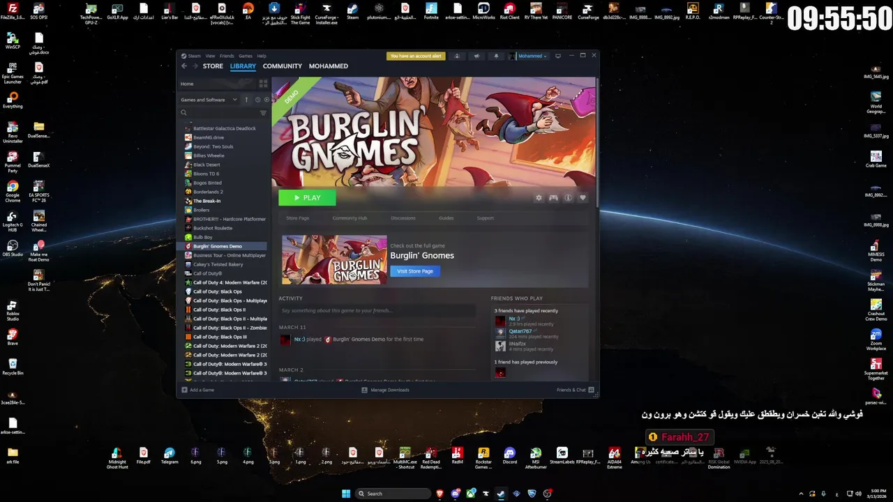Open controller configuration icon beside Play

coord(553,198)
